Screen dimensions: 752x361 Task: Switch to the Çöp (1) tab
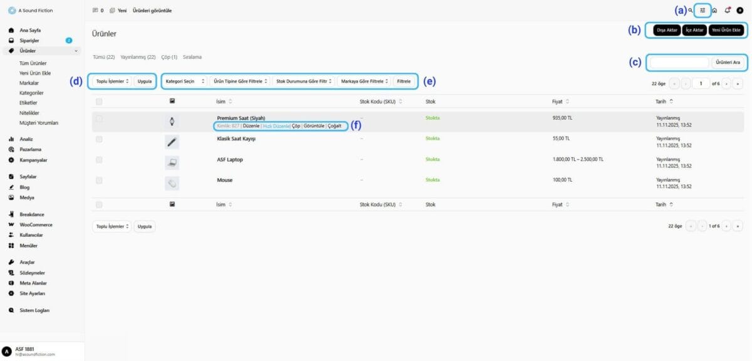point(169,57)
